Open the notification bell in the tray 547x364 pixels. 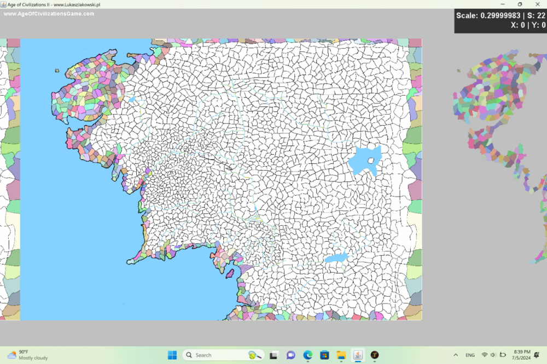click(x=537, y=355)
